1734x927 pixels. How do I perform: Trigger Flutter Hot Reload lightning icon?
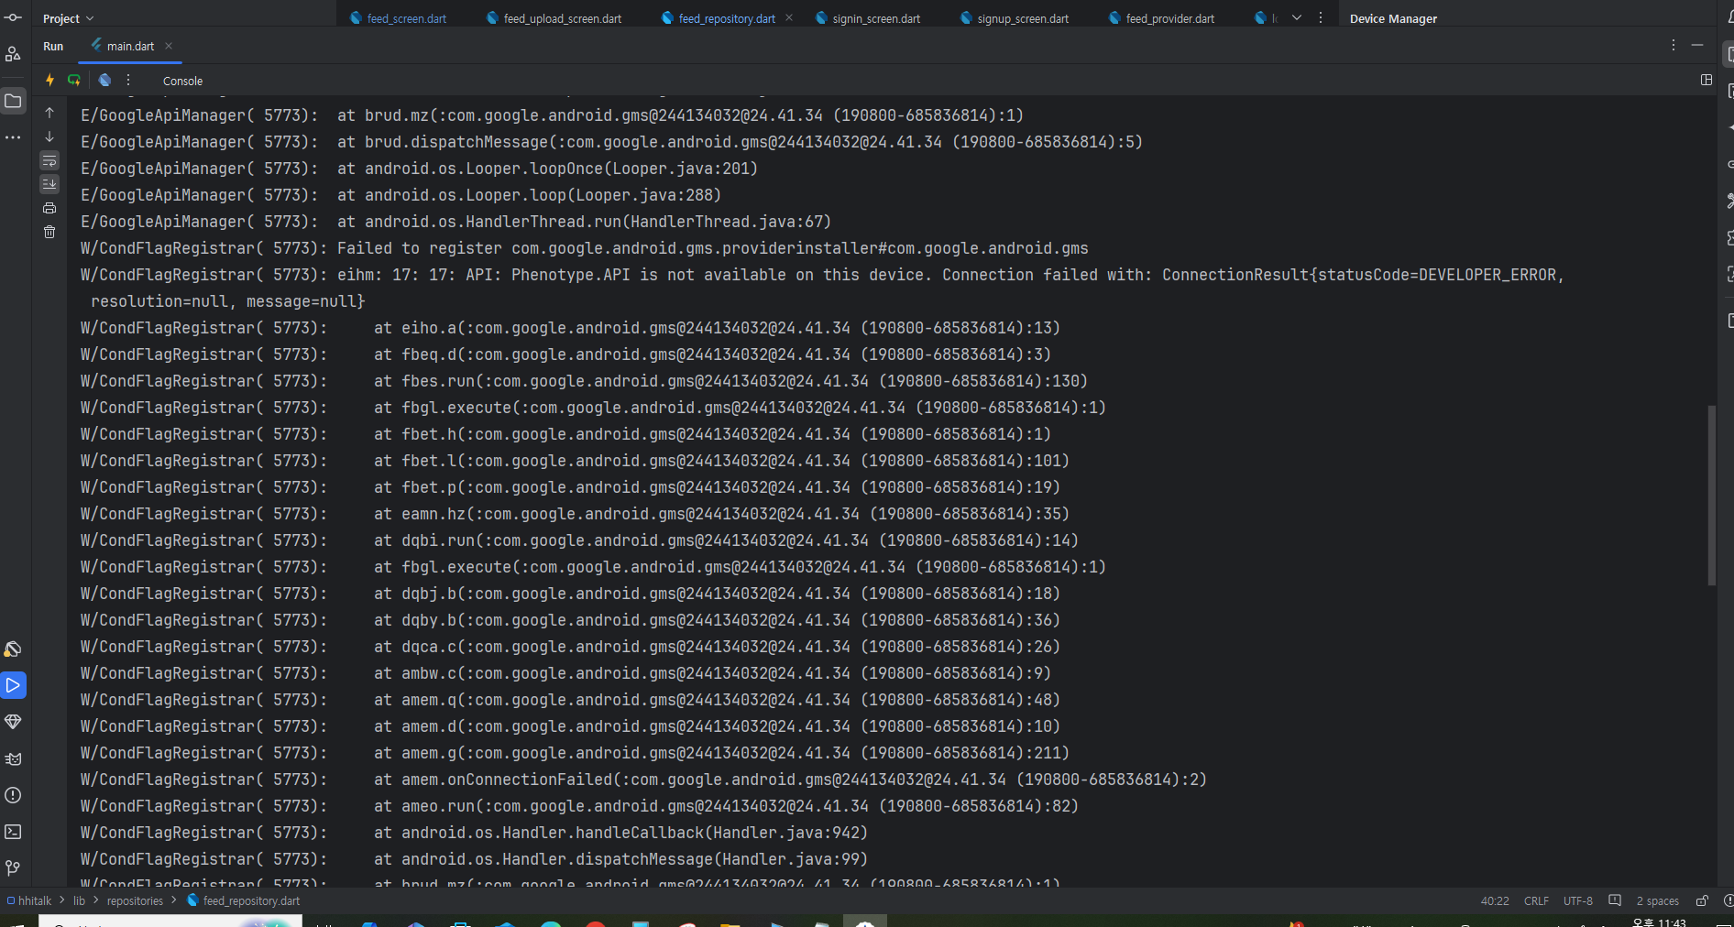[x=49, y=81]
